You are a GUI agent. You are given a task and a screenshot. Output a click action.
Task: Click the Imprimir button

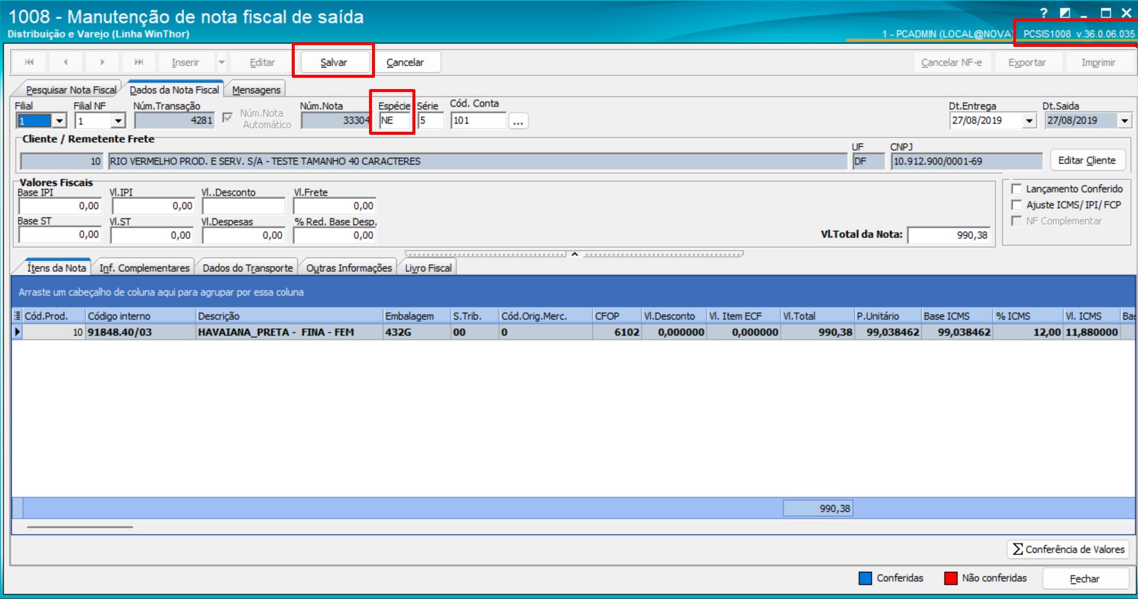tap(1098, 62)
